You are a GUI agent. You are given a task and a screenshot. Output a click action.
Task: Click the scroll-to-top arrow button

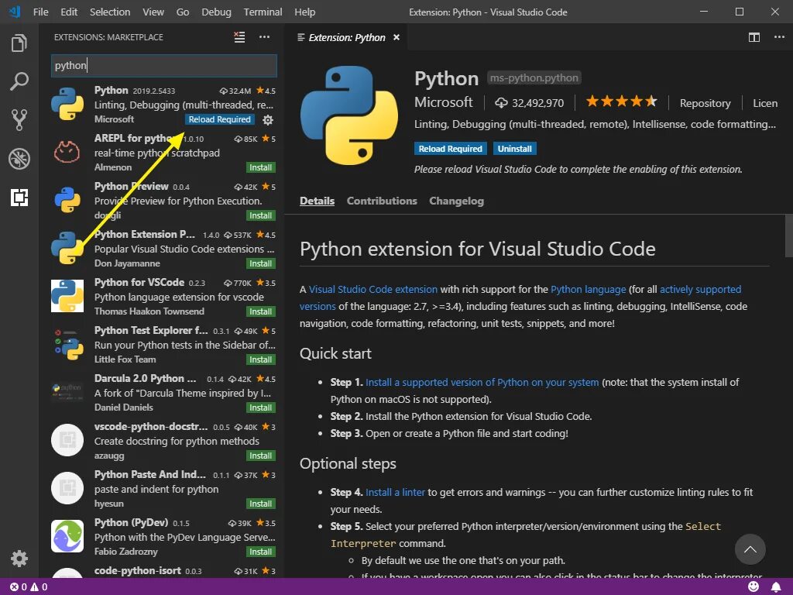(x=750, y=549)
